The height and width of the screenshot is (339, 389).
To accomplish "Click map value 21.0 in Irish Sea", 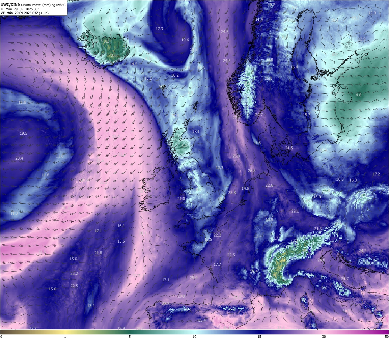I will click(181, 199).
